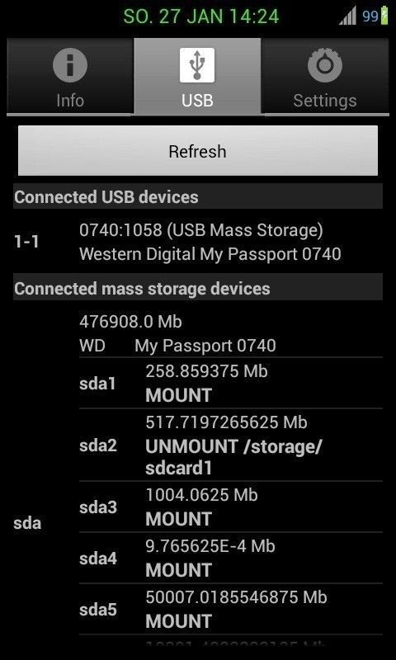Tap the Settings gear icon

point(324,65)
